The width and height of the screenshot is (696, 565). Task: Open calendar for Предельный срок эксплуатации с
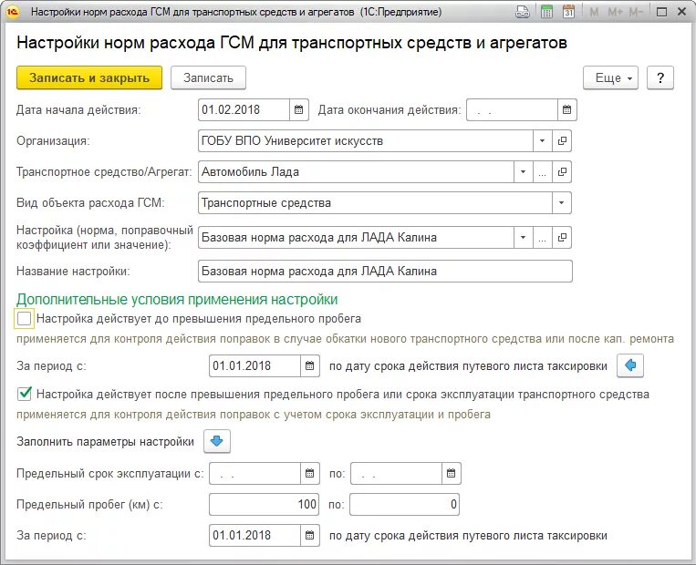(x=310, y=473)
